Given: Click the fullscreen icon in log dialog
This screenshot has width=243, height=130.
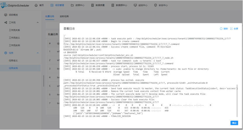Looking at the screenshot, I should [x=231, y=29].
